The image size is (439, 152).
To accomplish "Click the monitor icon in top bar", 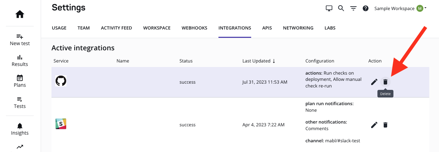I will coord(329,8).
